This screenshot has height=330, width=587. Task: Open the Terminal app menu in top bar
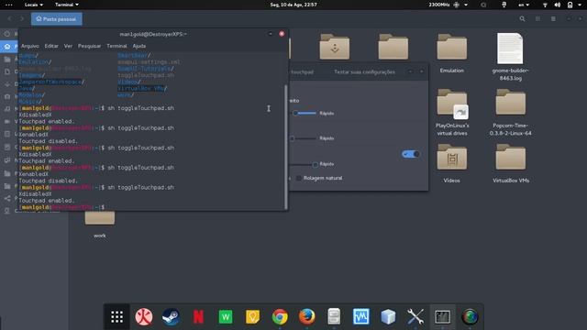tap(67, 5)
